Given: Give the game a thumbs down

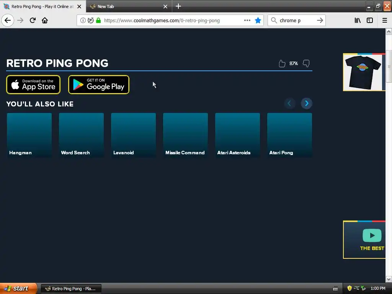Looking at the screenshot, I should [x=306, y=64].
